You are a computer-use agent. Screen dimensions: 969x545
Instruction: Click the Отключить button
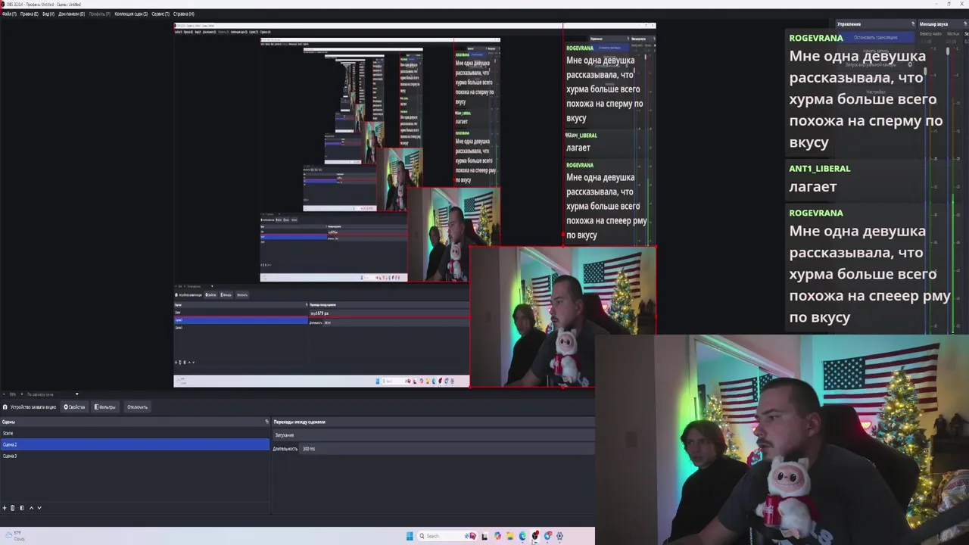click(137, 407)
